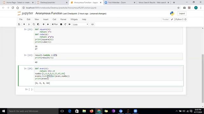Image resolution: width=204 pixels, height=114 pixels.
Task: Go to browser home page
Action: click(x=18, y=8)
